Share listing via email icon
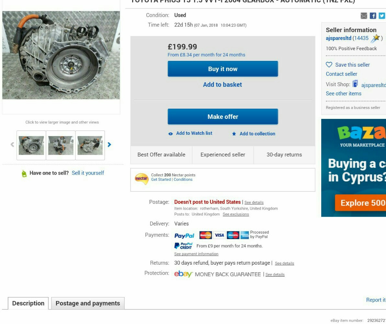 364,16
